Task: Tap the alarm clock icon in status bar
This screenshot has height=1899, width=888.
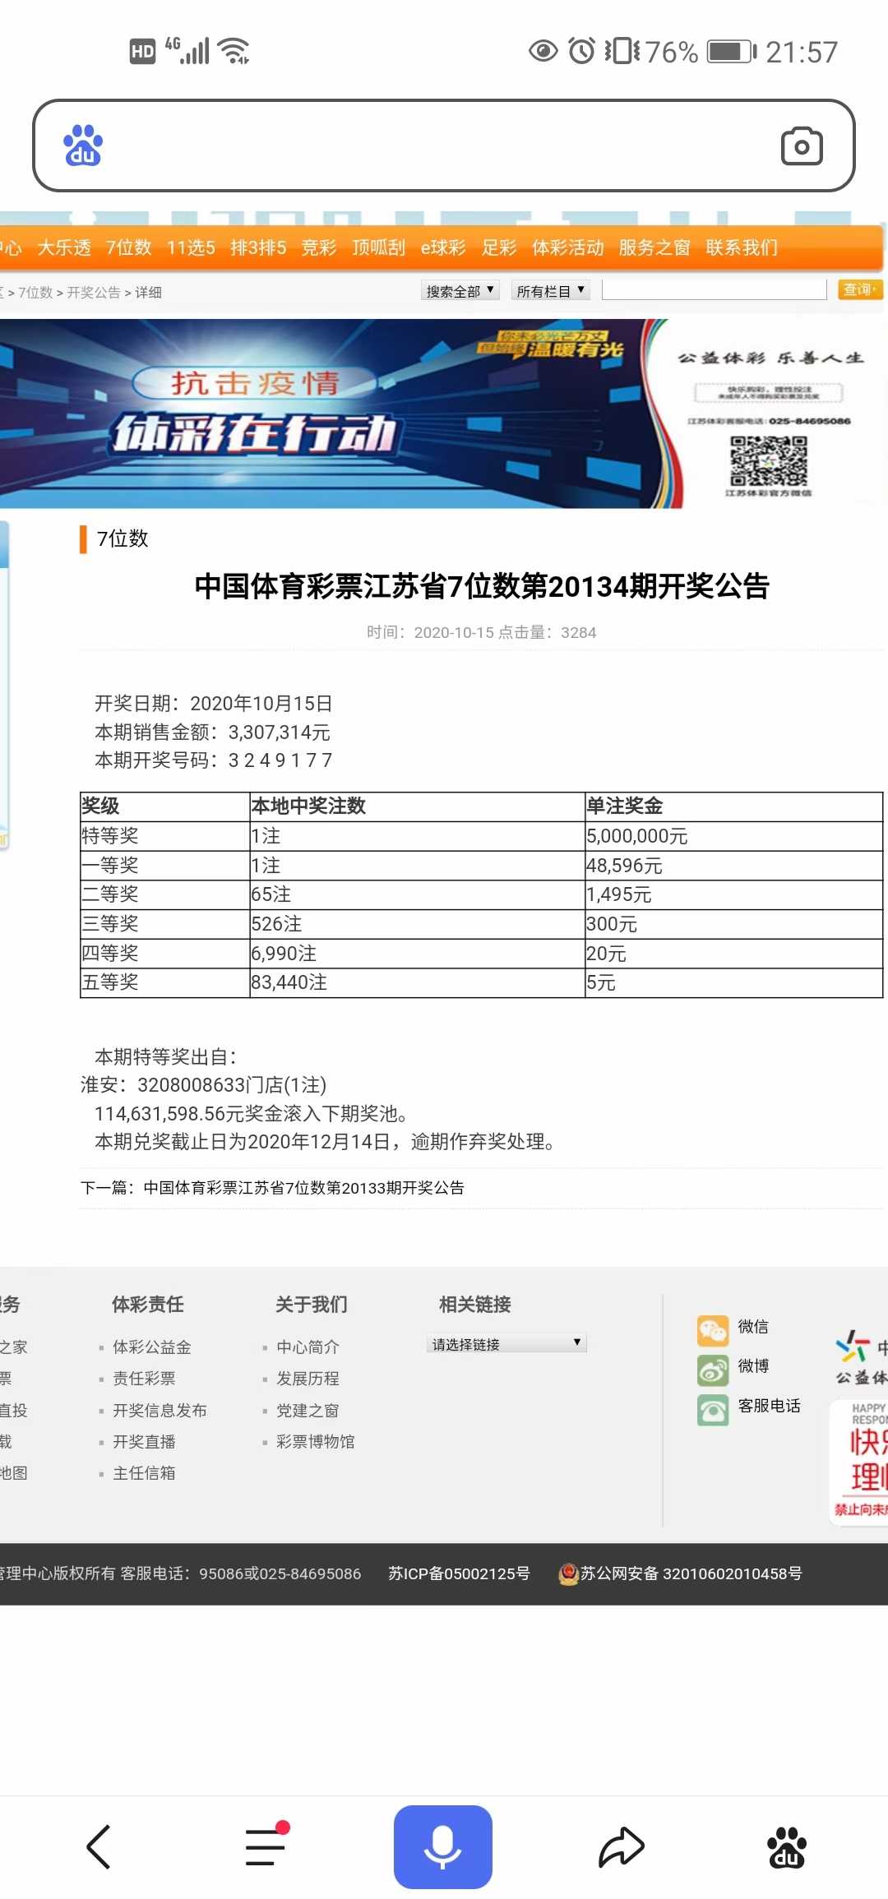Action: 581,51
